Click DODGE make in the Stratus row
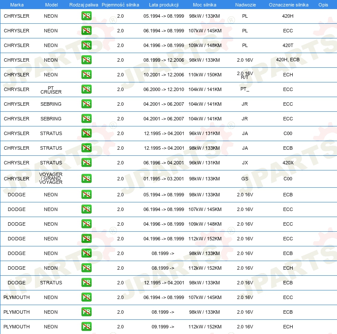The width and height of the screenshot is (337, 334). (16, 283)
